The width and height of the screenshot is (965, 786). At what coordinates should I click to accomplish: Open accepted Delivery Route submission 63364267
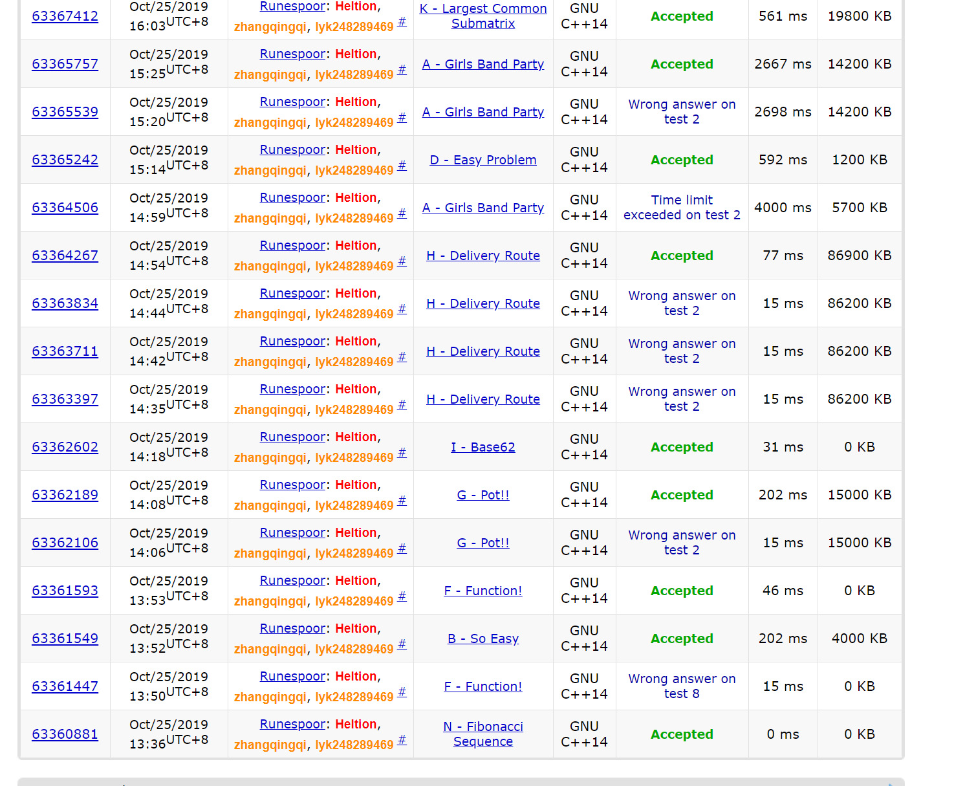[65, 256]
